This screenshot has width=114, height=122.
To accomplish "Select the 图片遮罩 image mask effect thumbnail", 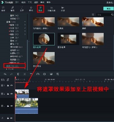I will click(x=44, y=39).
